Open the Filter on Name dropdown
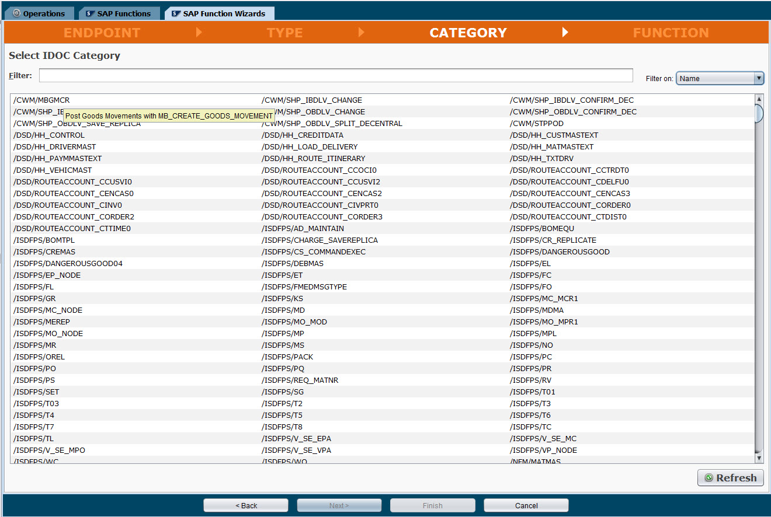The width and height of the screenshot is (771, 517). click(x=720, y=78)
